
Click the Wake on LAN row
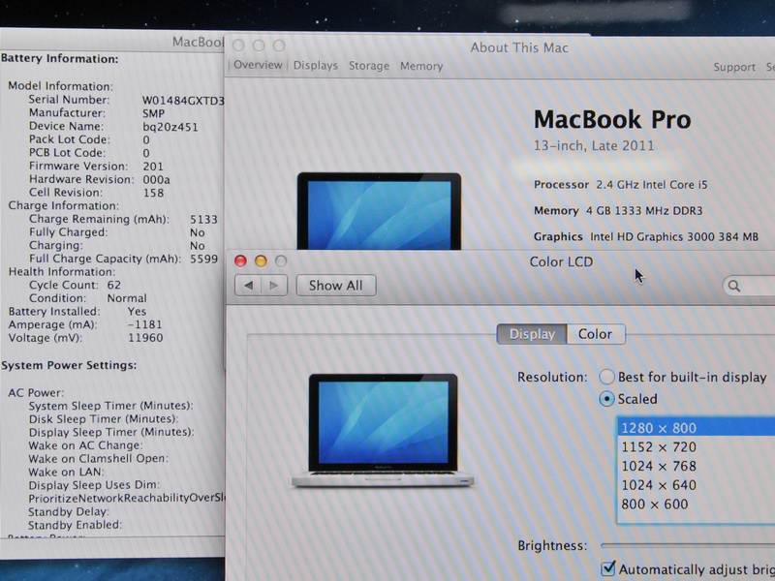[66, 472]
